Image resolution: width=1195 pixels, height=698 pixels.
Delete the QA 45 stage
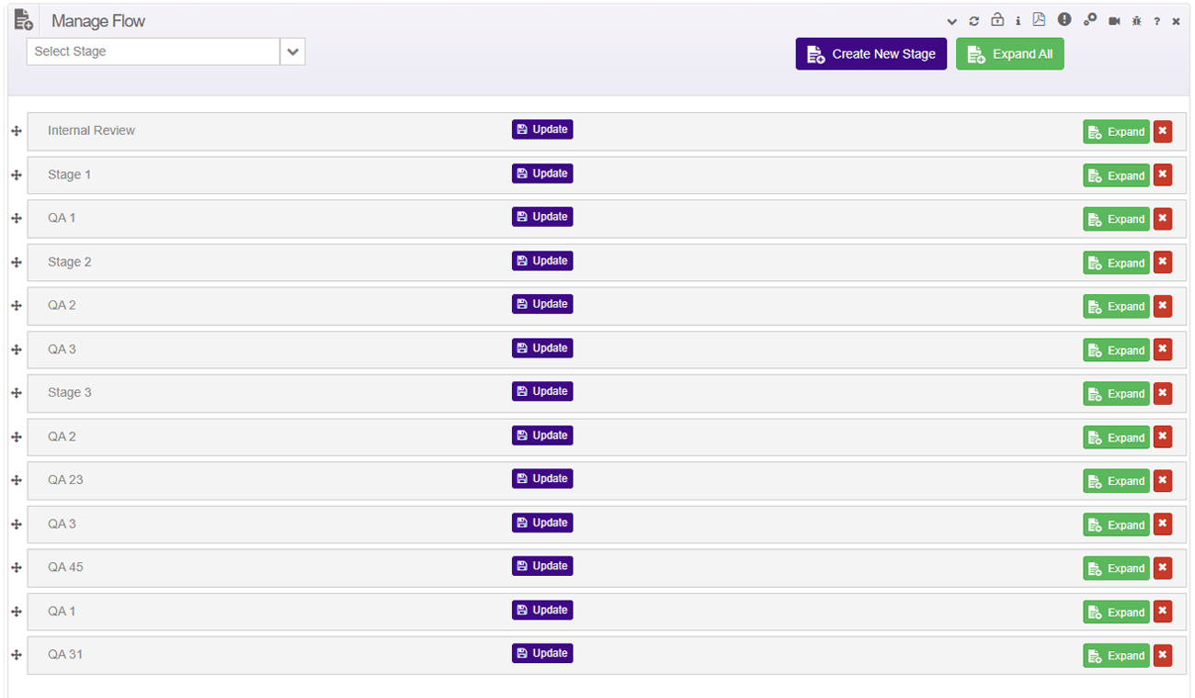point(1163,568)
